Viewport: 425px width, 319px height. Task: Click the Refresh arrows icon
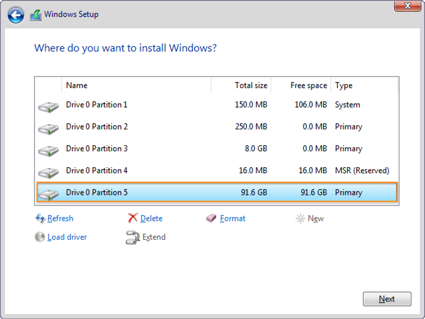40,218
